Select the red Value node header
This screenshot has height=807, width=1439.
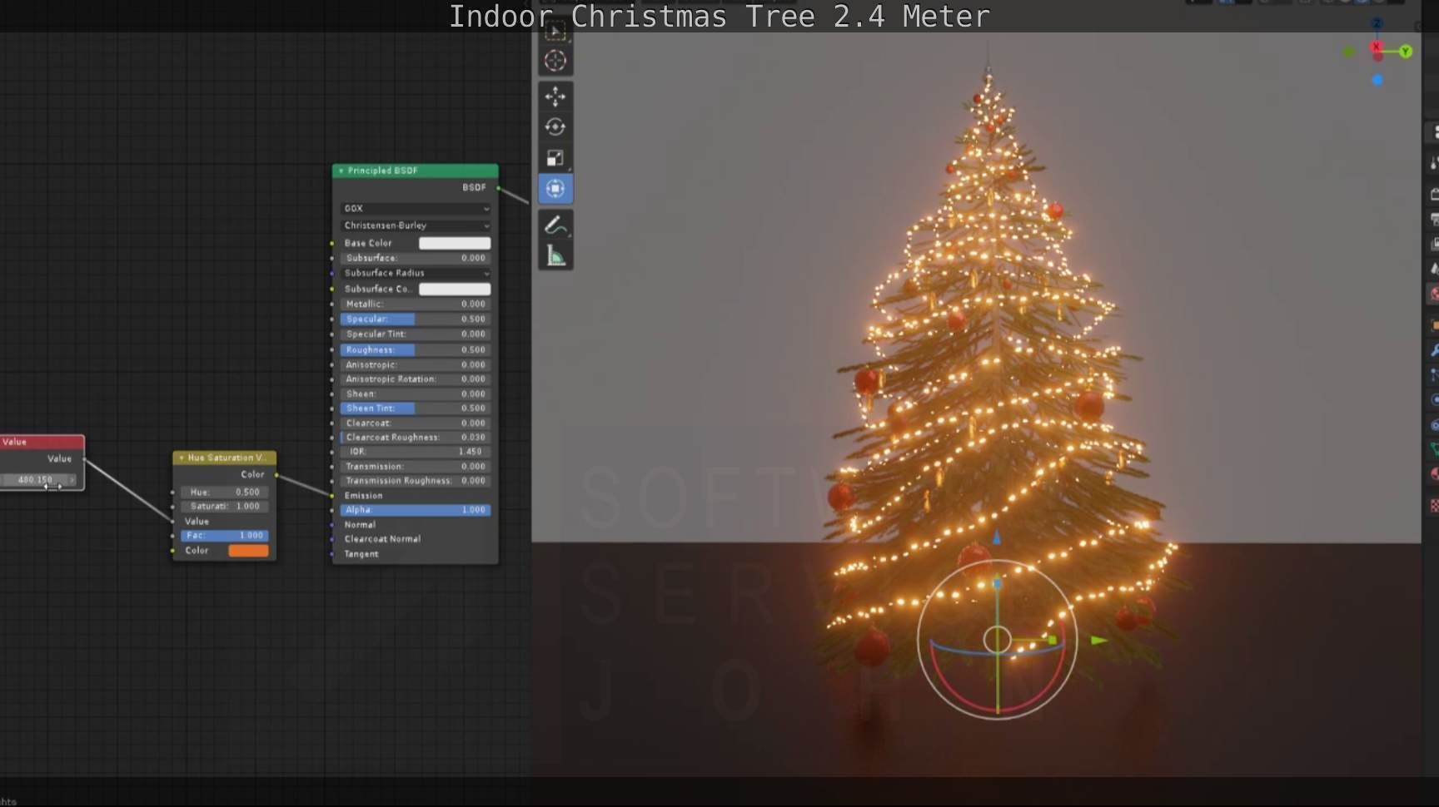coord(42,442)
